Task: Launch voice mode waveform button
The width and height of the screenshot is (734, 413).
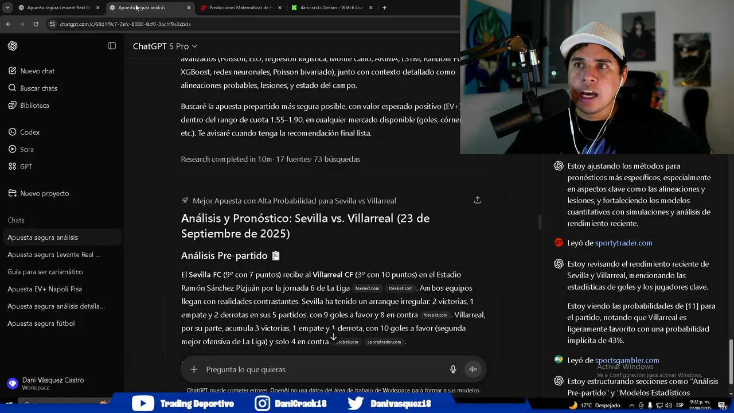Action: 473,369
